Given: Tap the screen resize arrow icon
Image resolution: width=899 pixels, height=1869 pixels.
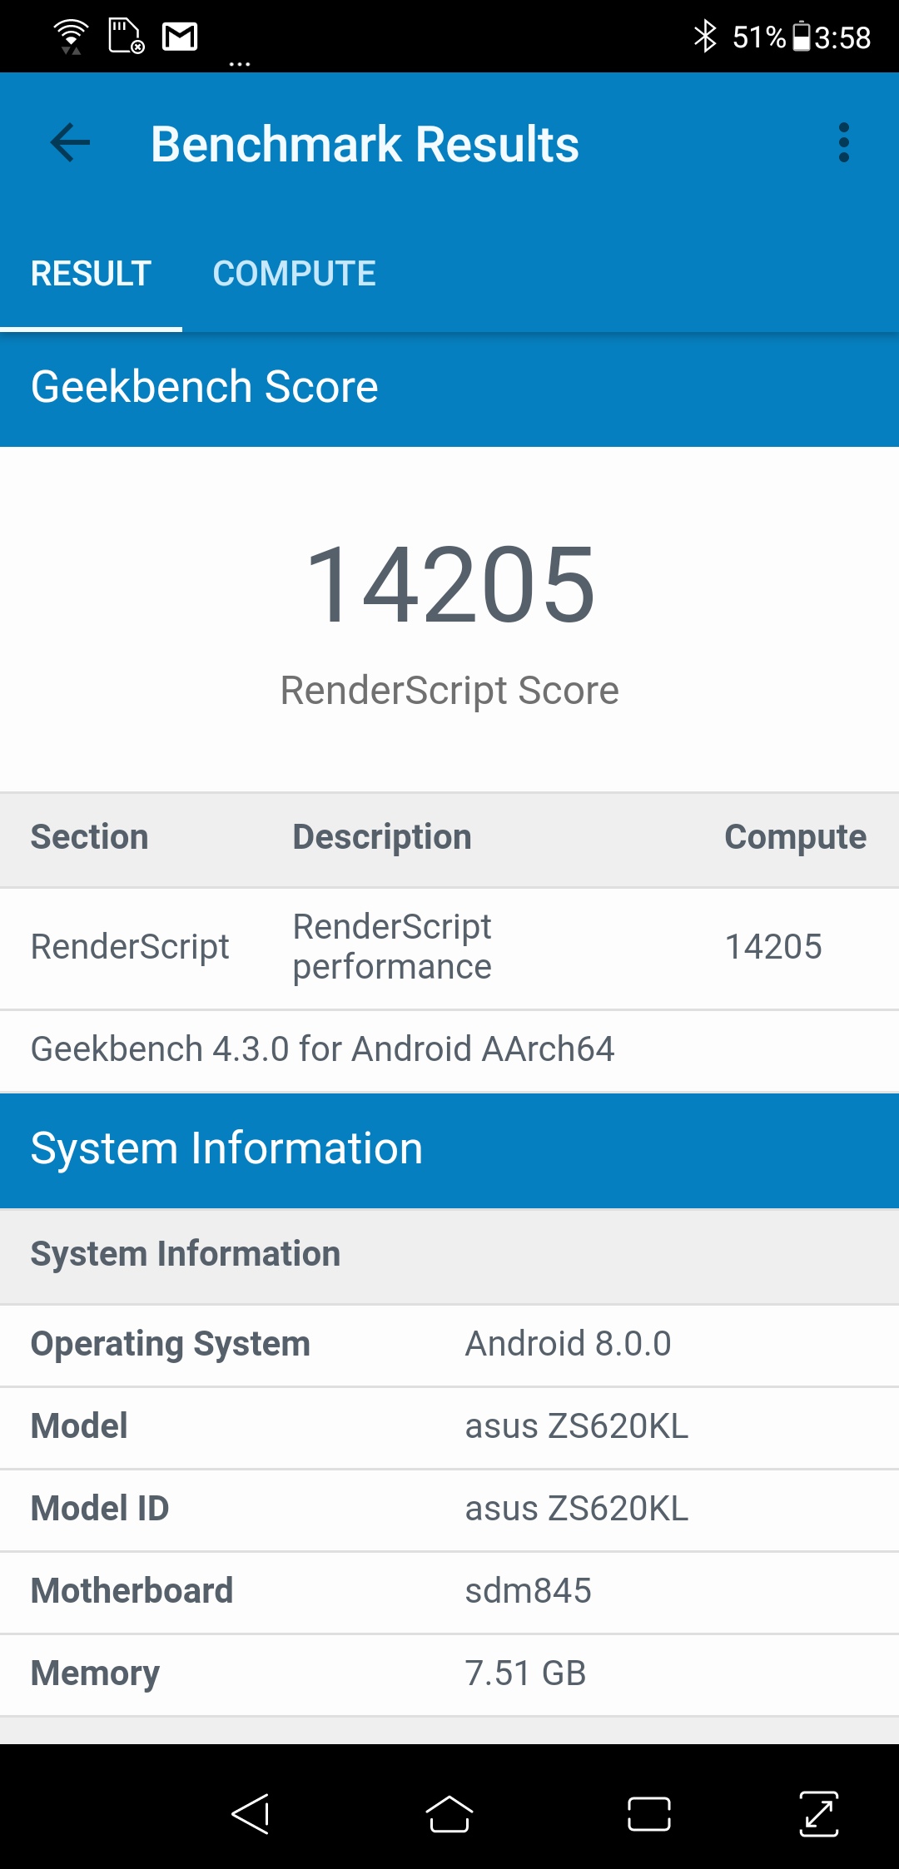Looking at the screenshot, I should click(x=818, y=1814).
